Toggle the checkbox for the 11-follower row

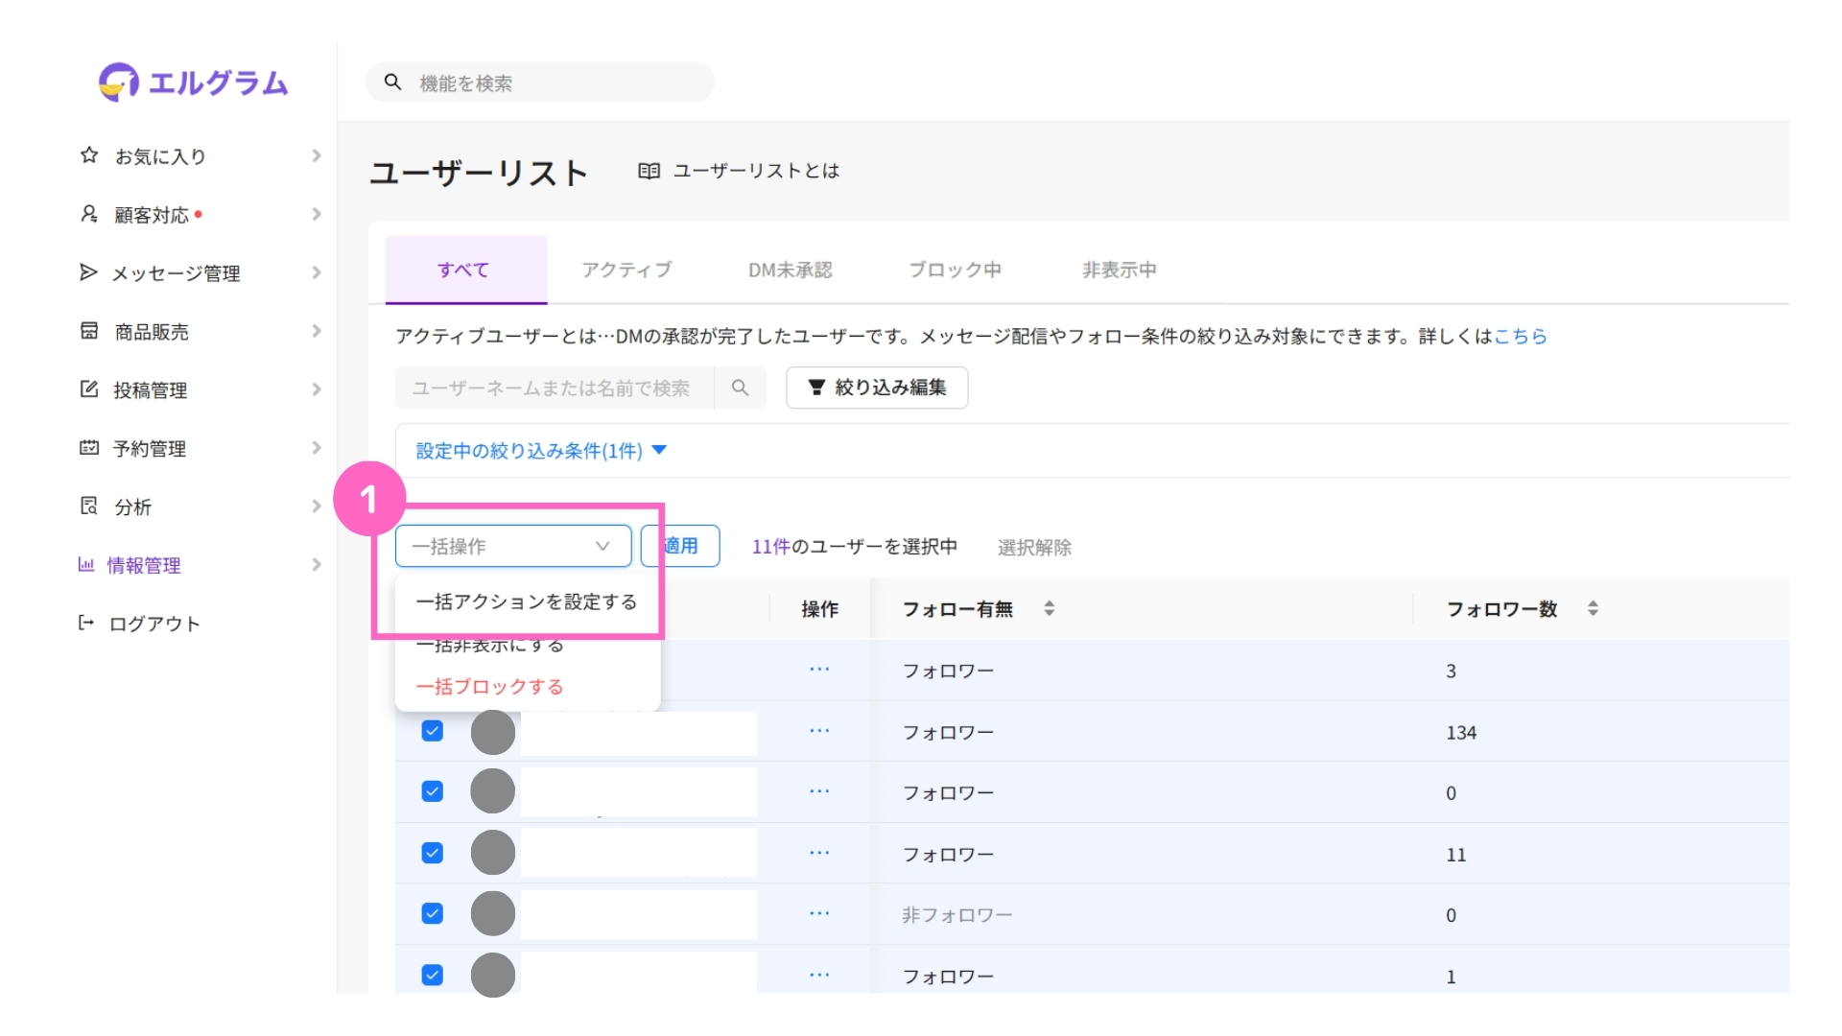click(433, 853)
